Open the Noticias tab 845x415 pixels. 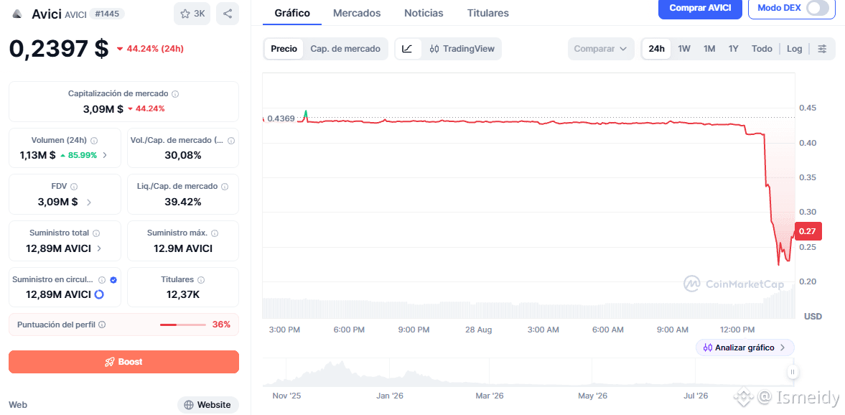pos(424,13)
